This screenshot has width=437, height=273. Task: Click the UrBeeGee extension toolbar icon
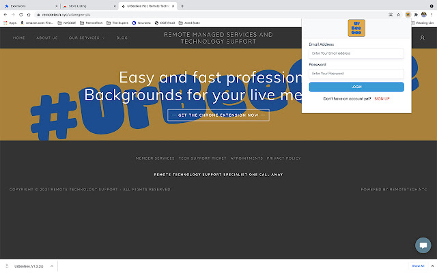tap(408, 14)
